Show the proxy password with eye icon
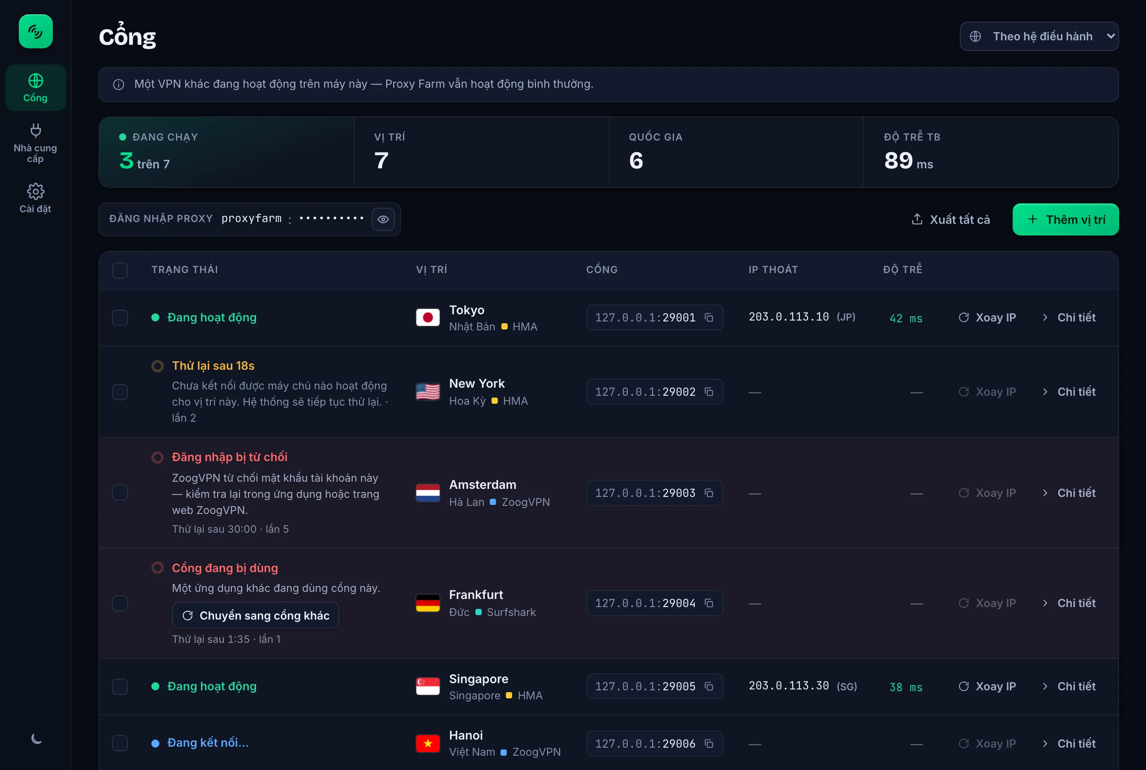This screenshot has width=1146, height=770. pyautogui.click(x=383, y=219)
